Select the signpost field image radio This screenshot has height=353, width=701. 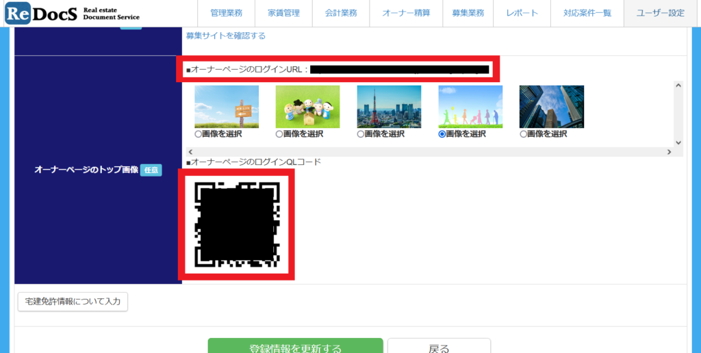(x=198, y=134)
